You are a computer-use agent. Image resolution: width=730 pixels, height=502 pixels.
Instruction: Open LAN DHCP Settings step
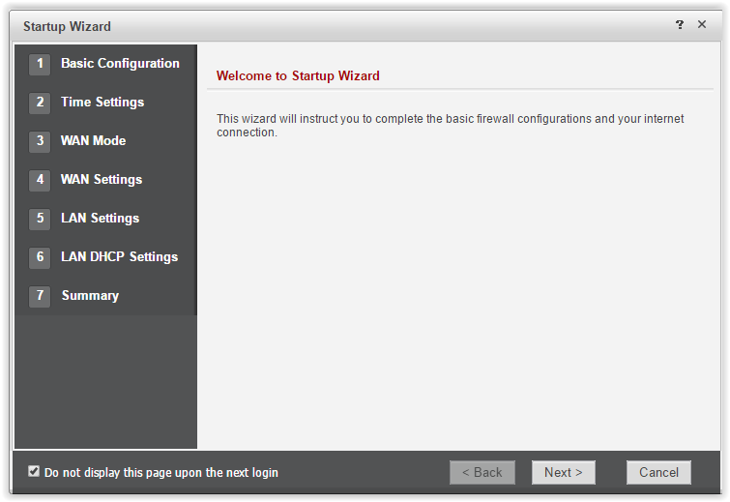(x=119, y=257)
